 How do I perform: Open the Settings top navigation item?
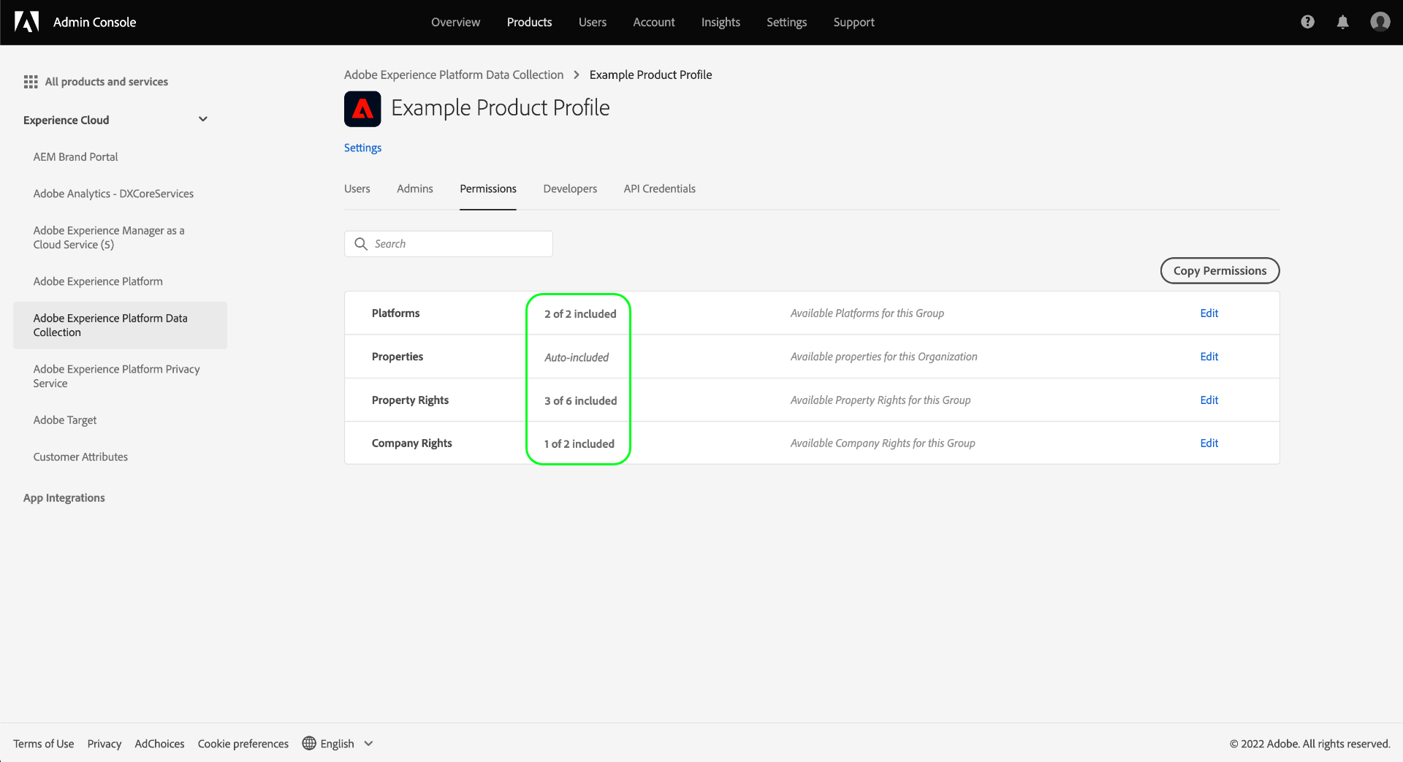pos(787,22)
